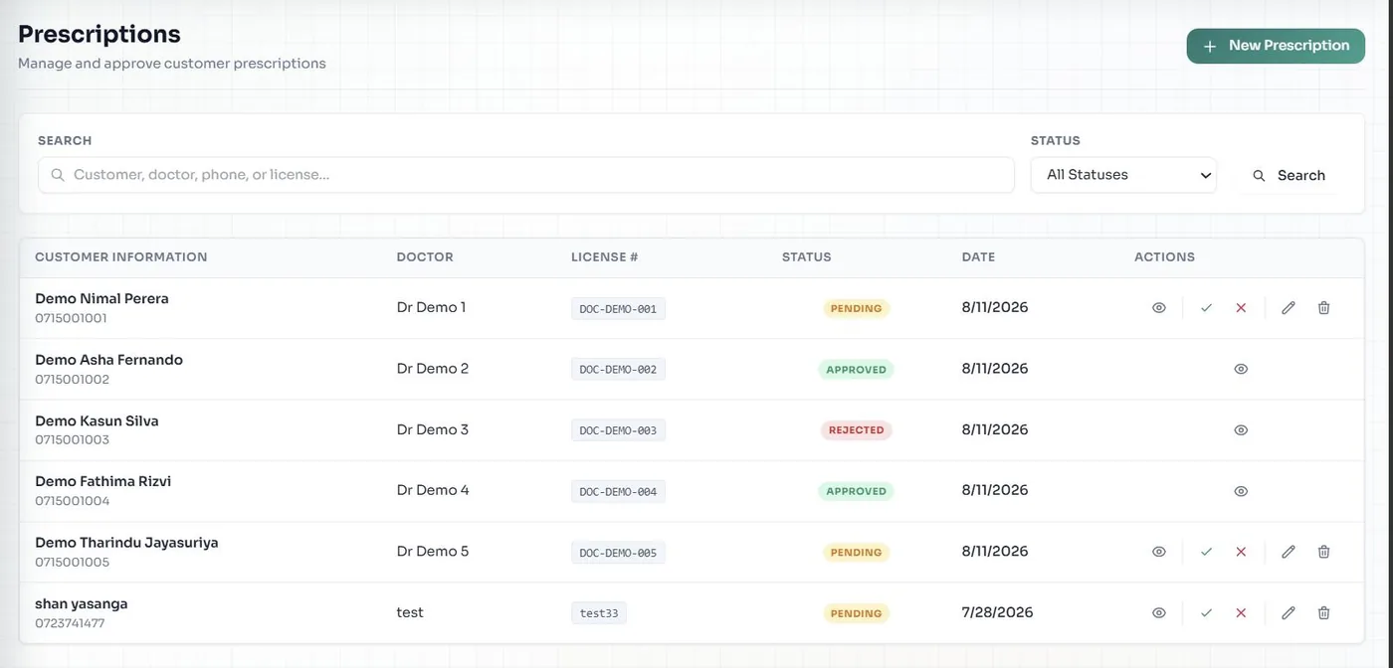Select the DOC-DEMO-004 license tag

tap(618, 491)
